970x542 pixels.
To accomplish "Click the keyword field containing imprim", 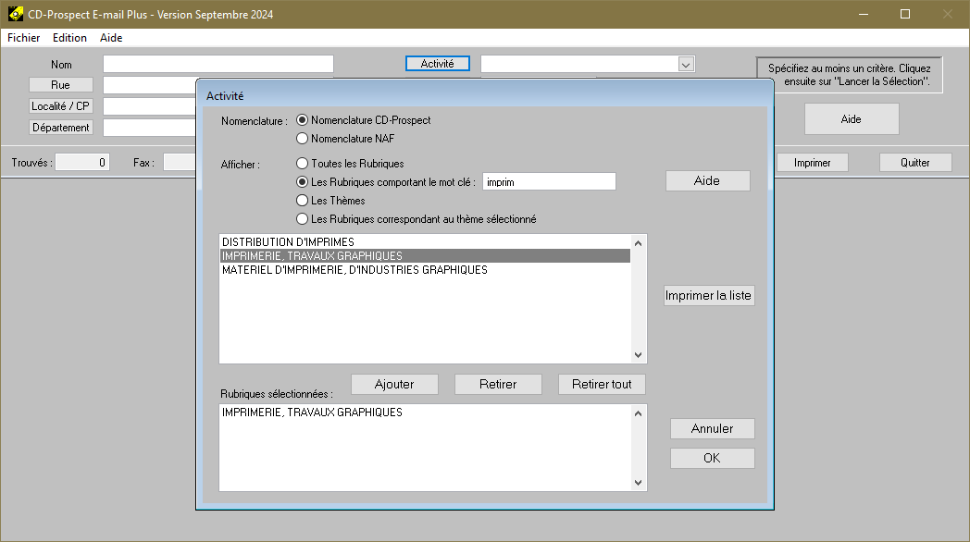I will pyautogui.click(x=549, y=182).
